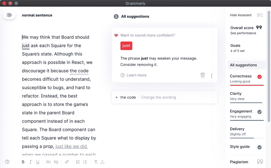Apply Heading 2 style
The image size is (271, 168).
(x=56, y=162)
